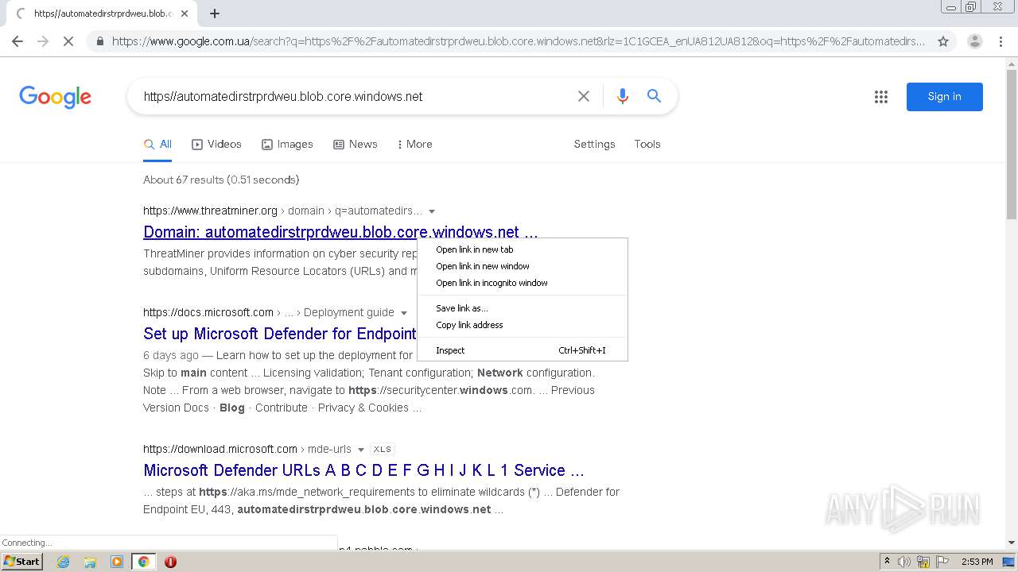
Task: Expand download.microsoft.com result options arrow
Action: [x=360, y=450]
